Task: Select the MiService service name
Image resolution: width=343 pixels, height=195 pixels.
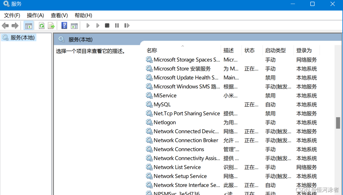Action: coord(165,96)
